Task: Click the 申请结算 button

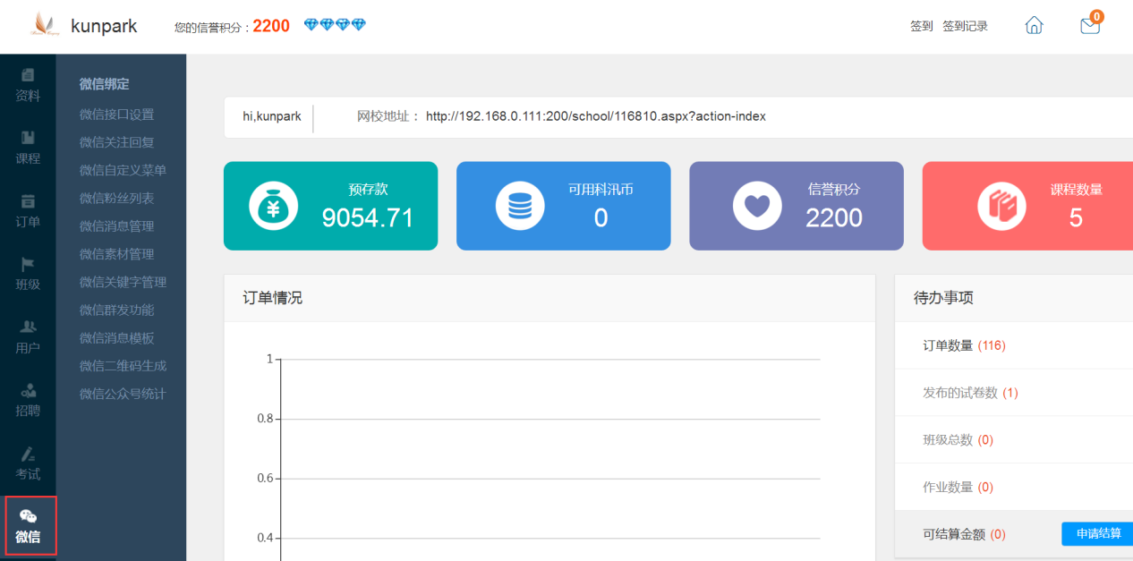Action: tap(1097, 534)
